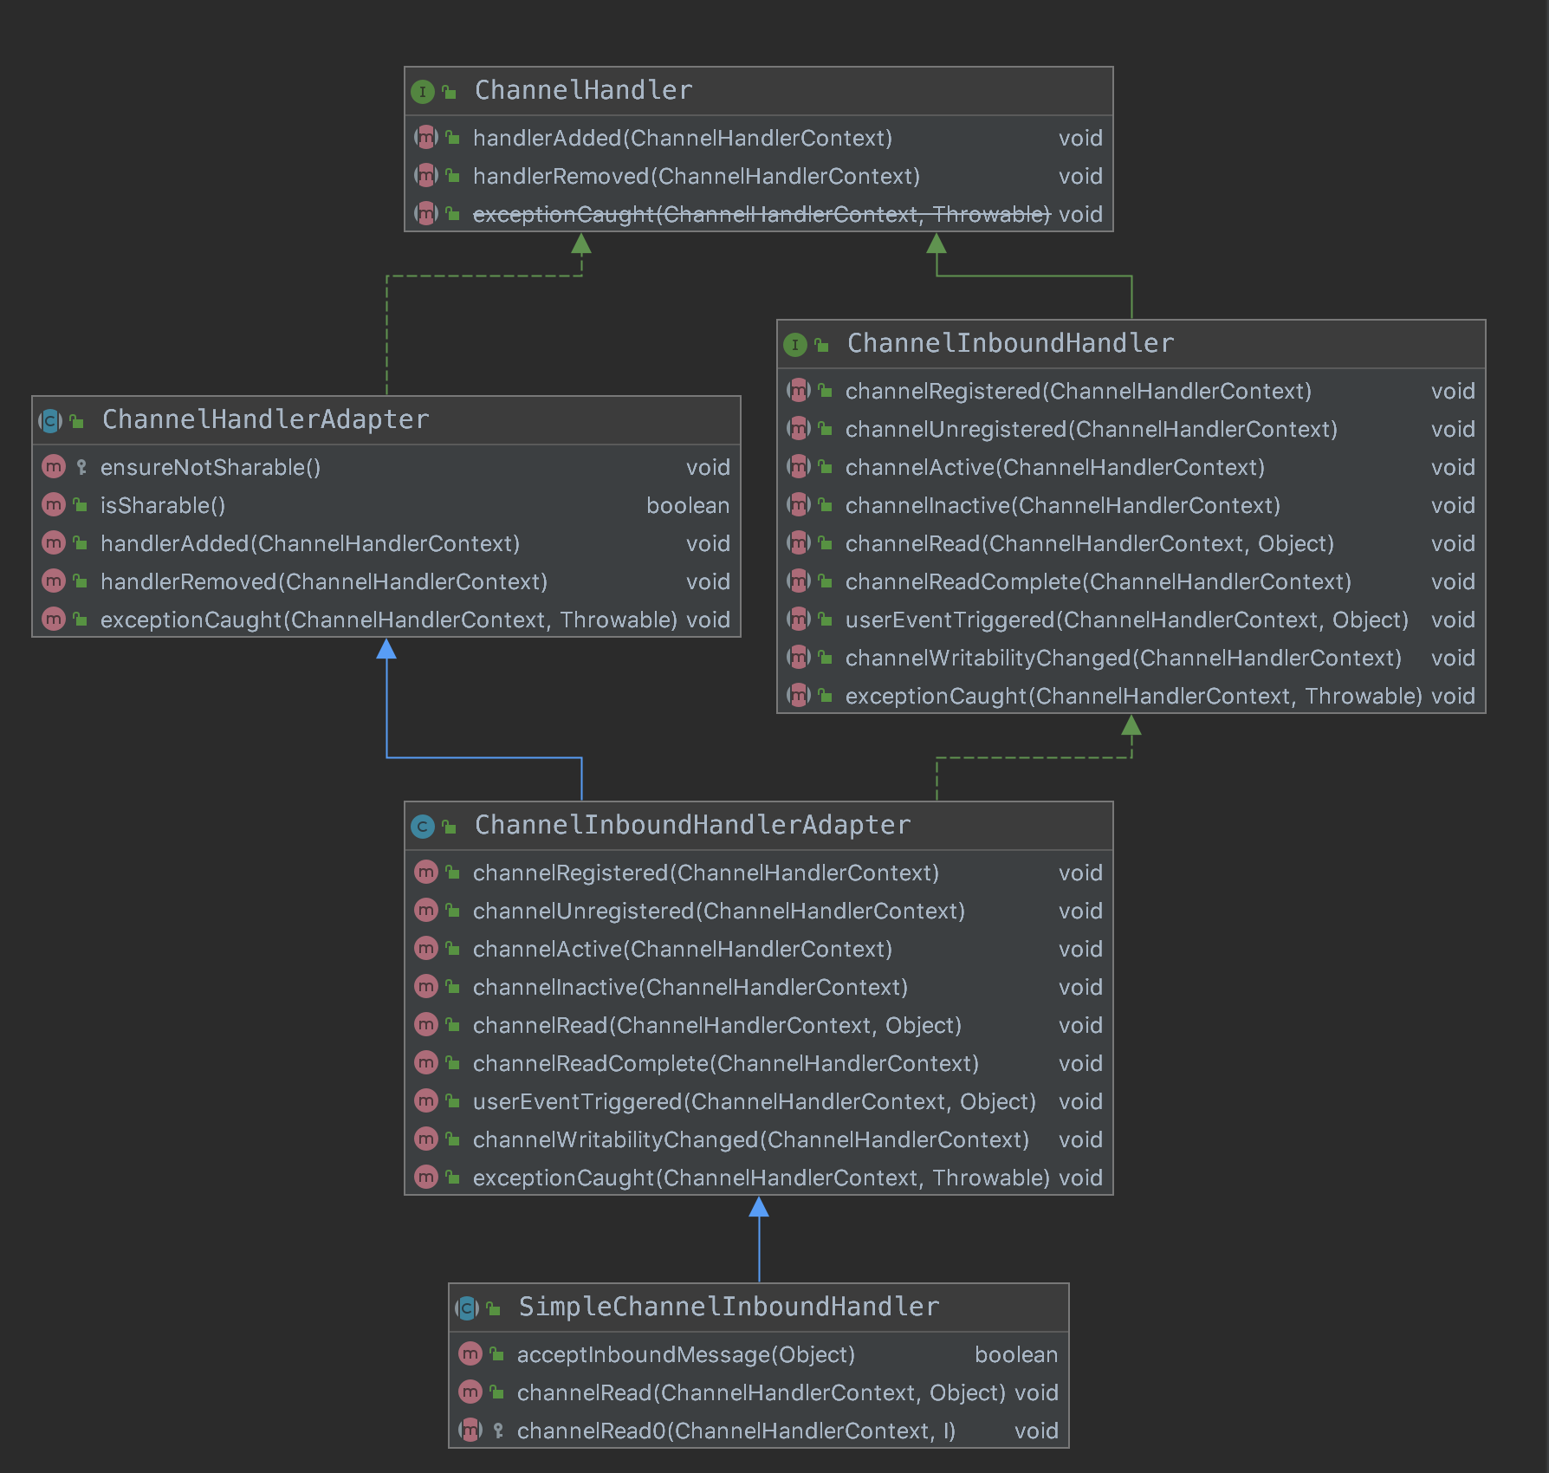Select userEventTriggered in ChannelInboundHandlerAdapter
Viewport: 1549px width, 1473px height.
[x=754, y=1101]
